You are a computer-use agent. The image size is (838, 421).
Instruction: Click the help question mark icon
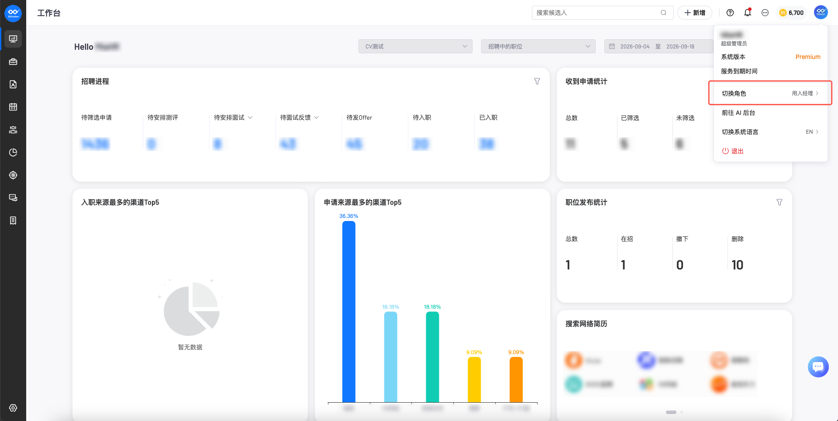(x=730, y=13)
